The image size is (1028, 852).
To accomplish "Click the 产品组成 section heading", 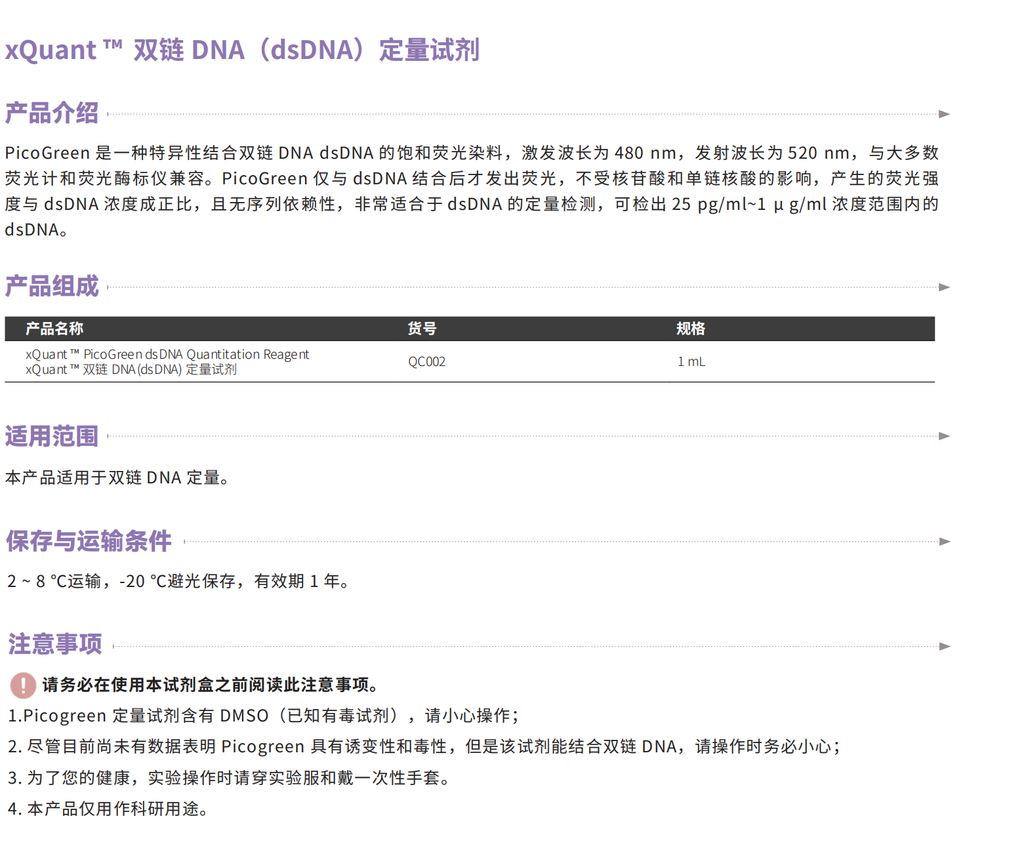I will point(52,287).
